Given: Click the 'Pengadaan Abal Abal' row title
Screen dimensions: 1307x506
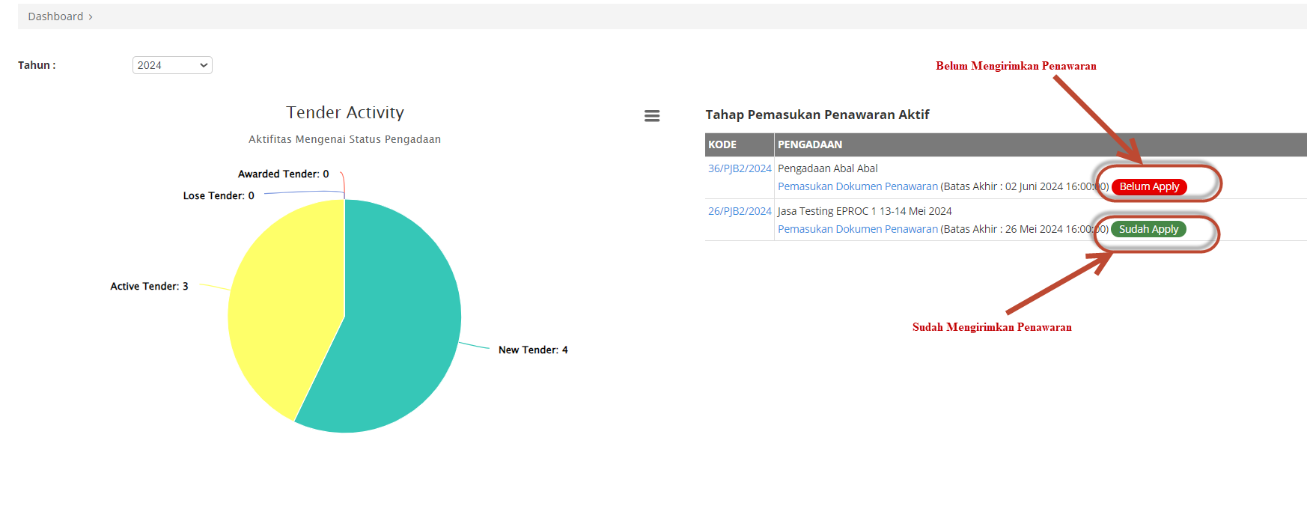Looking at the screenshot, I should click(827, 168).
